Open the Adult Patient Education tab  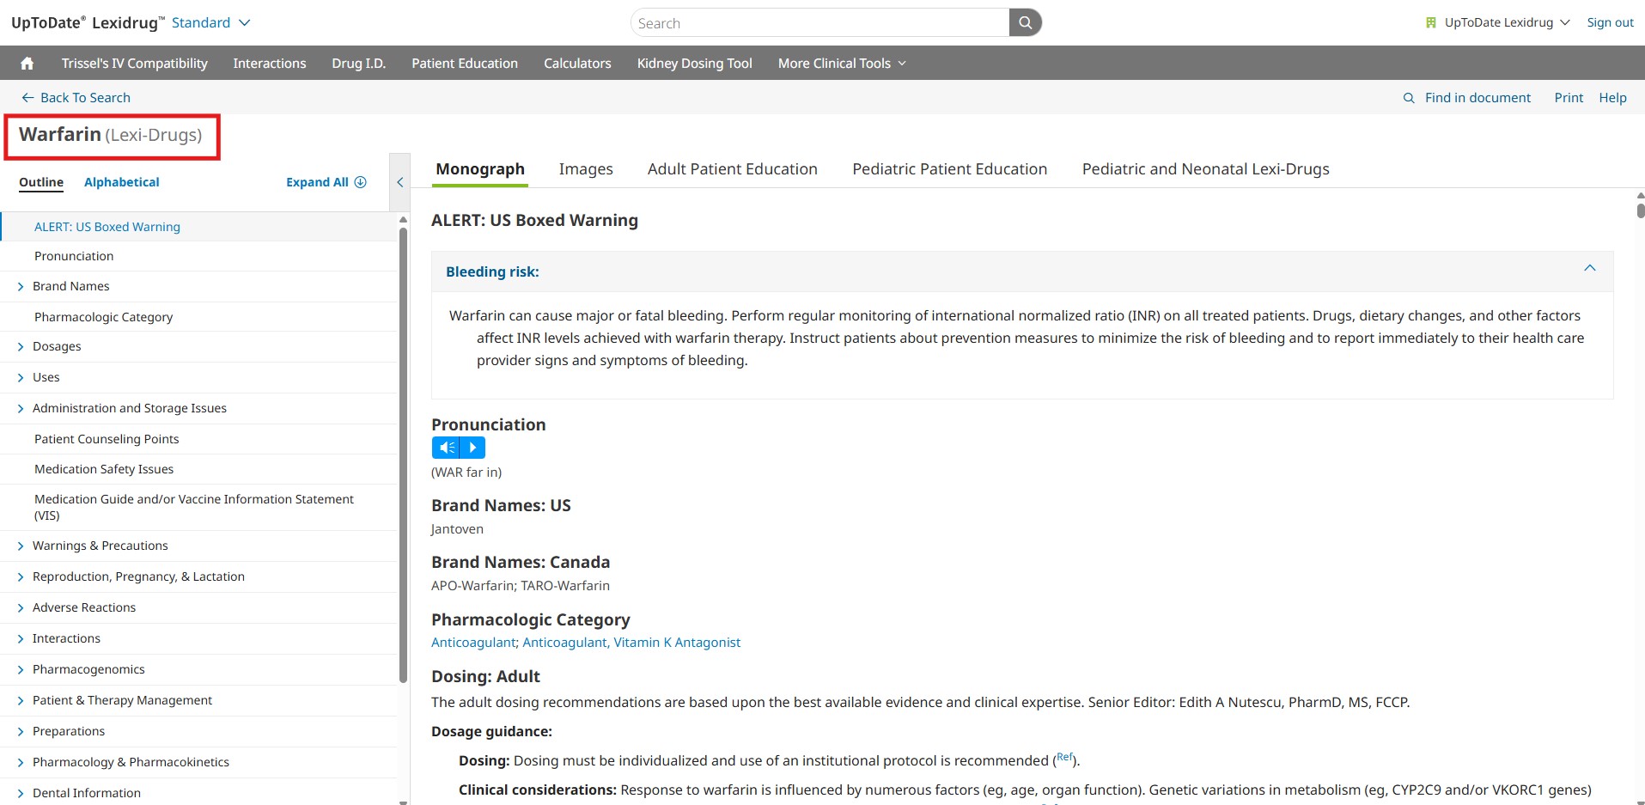click(732, 169)
